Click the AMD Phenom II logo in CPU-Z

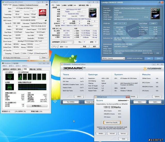pos(93,13)
